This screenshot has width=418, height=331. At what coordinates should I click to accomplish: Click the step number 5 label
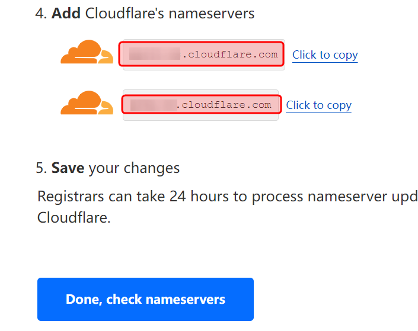(41, 168)
